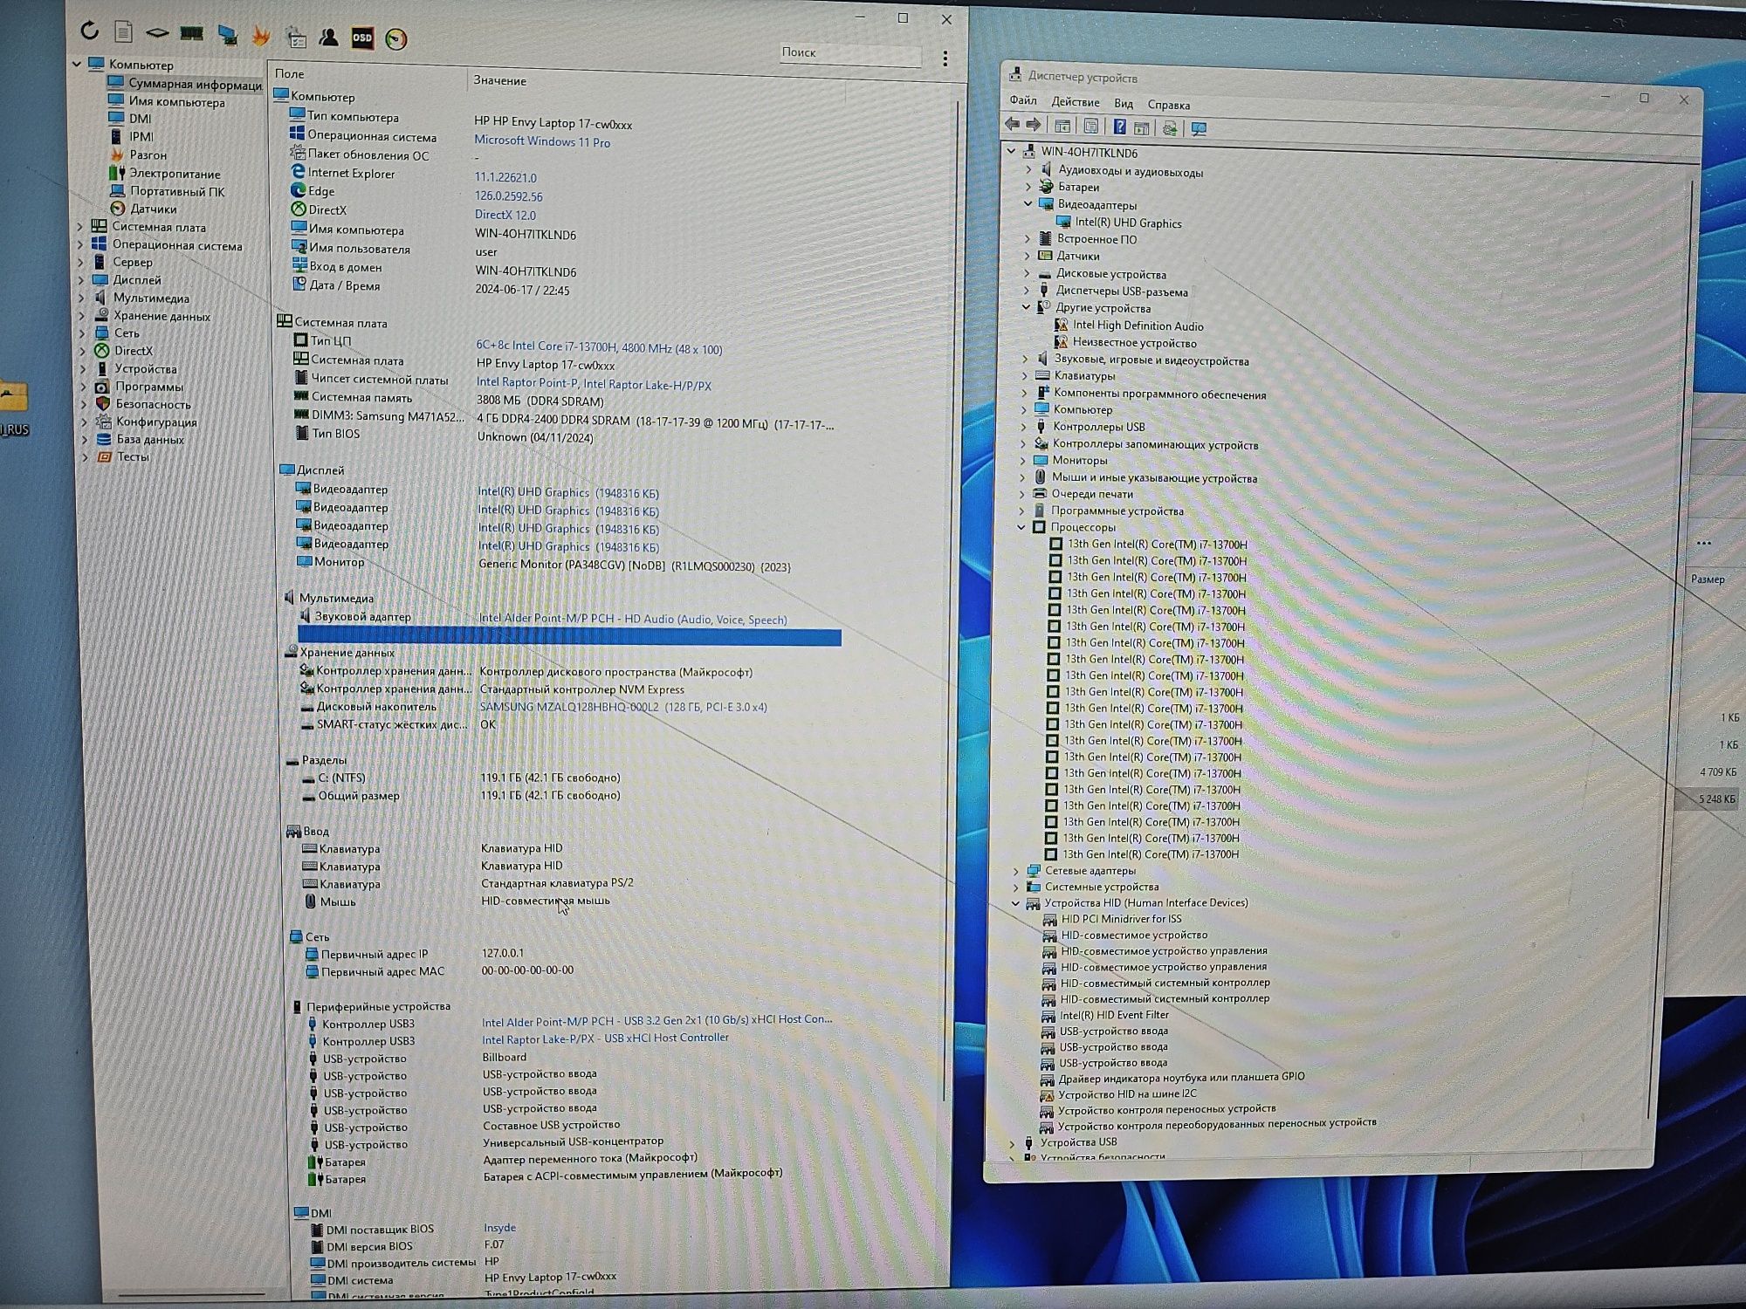Viewport: 1746px width, 1309px height.
Task: Click the user silhouette icon in AIDA64 toolbar
Action: point(328,38)
